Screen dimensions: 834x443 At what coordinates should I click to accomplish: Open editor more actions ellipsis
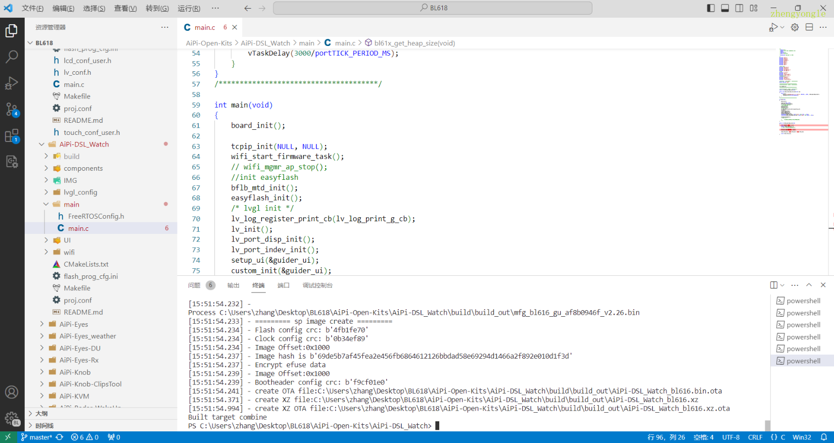point(823,27)
